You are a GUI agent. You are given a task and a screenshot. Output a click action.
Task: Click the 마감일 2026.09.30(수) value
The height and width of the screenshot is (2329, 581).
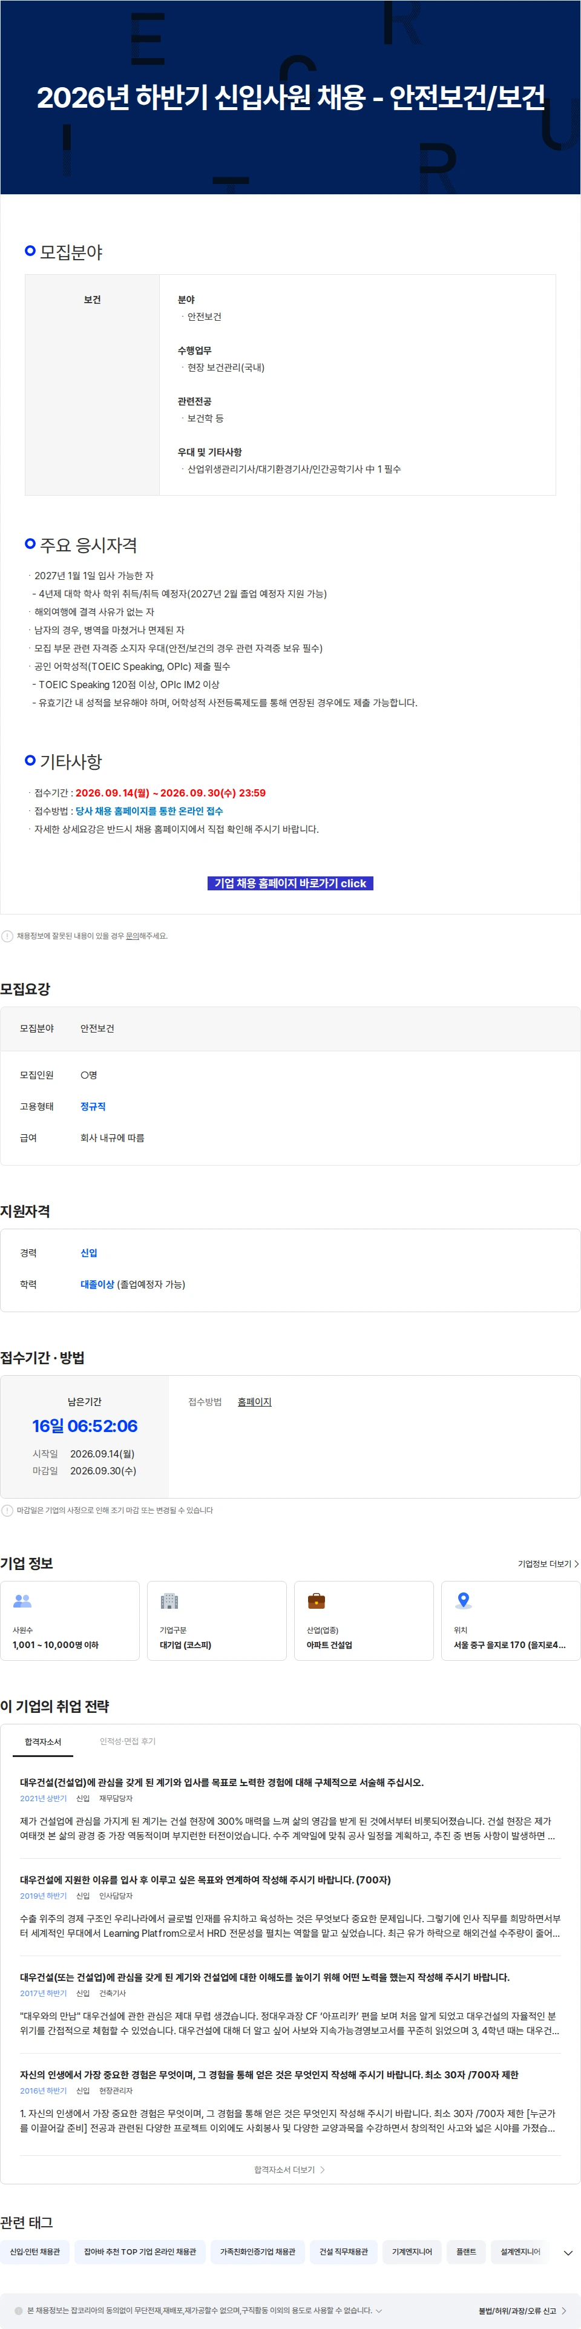click(x=103, y=1470)
